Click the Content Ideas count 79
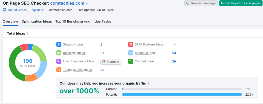Screen dimensions: 263x104 pos(174,61)
